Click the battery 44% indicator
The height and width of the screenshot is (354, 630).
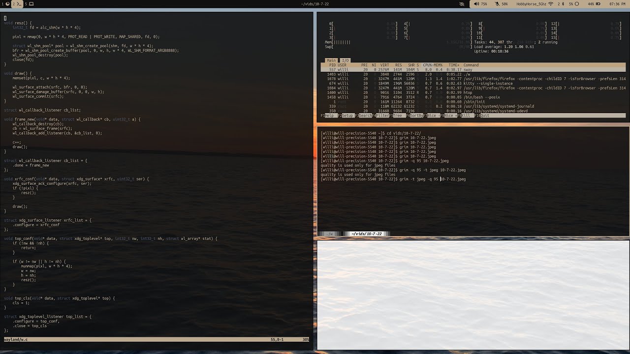click(x=594, y=4)
